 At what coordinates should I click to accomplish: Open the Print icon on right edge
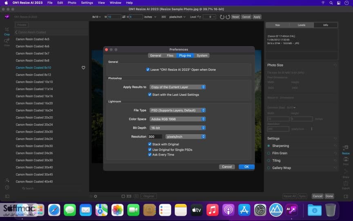coord(346,161)
